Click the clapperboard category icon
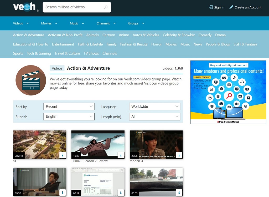The image size is (269, 197). click(31, 80)
